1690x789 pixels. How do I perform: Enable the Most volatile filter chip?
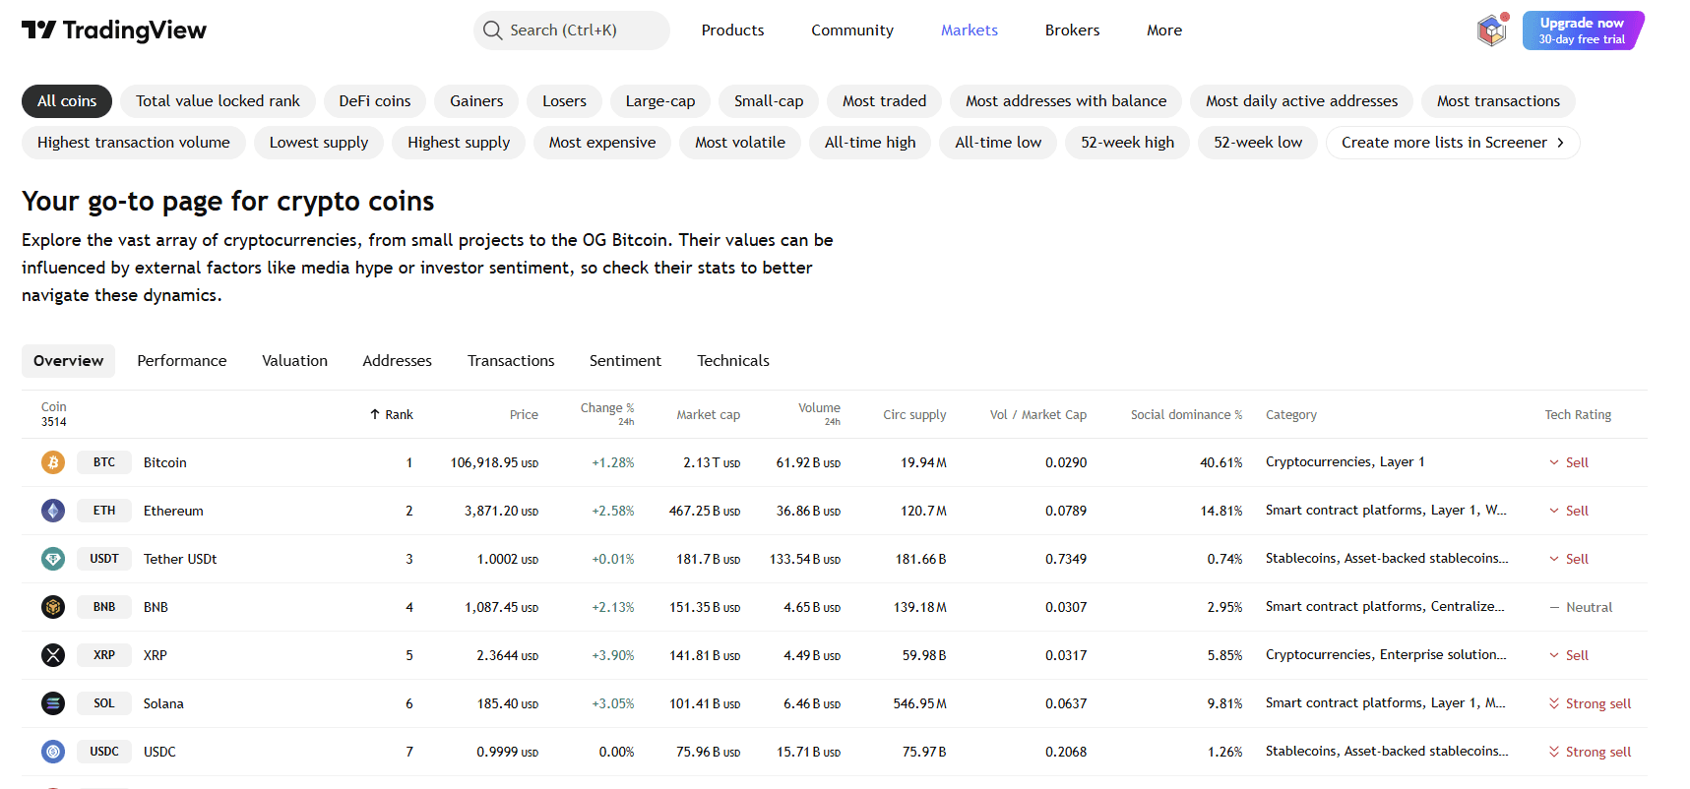coord(739,143)
